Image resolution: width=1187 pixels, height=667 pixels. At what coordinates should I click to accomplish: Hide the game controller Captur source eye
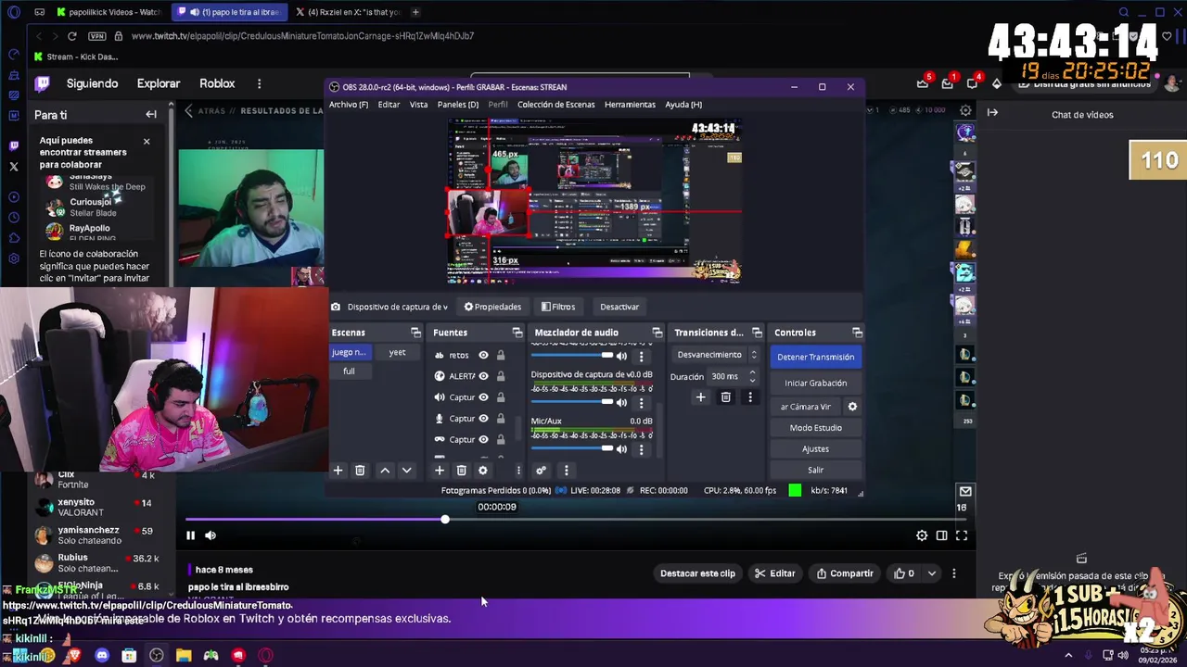click(483, 440)
